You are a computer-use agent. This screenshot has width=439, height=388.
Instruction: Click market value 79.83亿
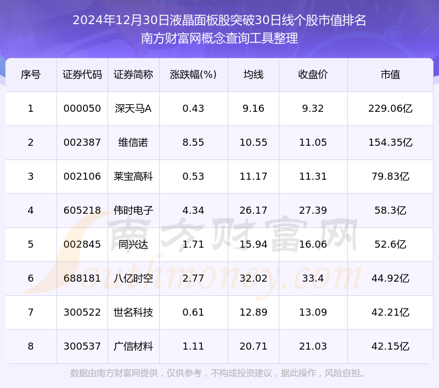(390, 176)
